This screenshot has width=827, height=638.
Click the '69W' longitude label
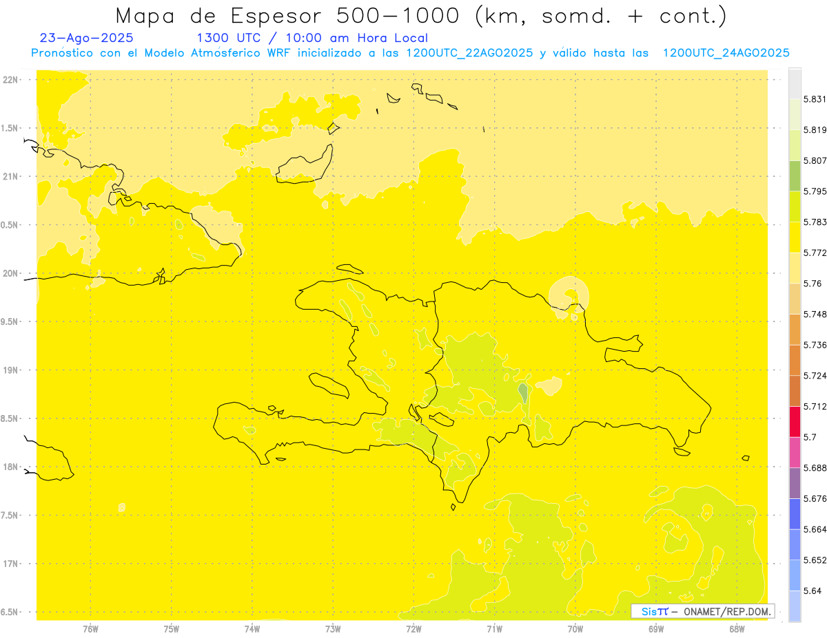[656, 628]
